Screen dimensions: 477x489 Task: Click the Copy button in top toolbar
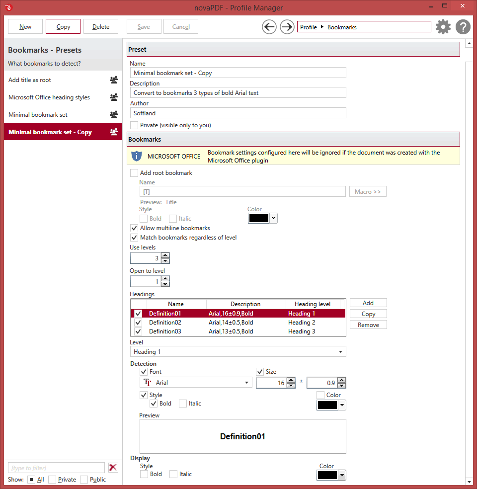coord(63,26)
